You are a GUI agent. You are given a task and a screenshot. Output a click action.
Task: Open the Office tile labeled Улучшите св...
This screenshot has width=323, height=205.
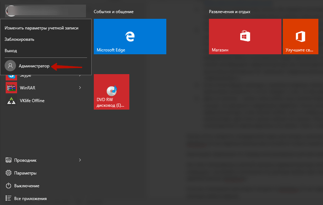300,37
